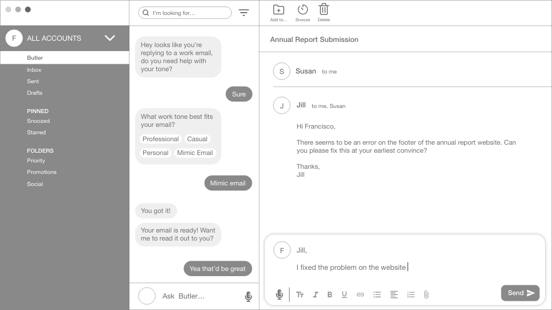Click the Butler avatar circle beside Ask Butler
The height and width of the screenshot is (310, 552).
[147, 296]
